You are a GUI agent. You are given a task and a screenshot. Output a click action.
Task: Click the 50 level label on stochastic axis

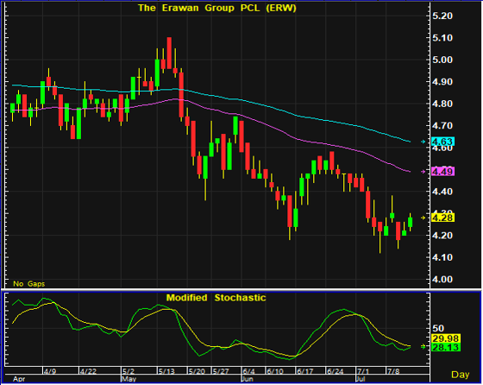(x=438, y=328)
